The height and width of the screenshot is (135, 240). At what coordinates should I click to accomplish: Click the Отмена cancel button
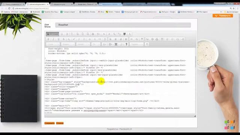60,123
